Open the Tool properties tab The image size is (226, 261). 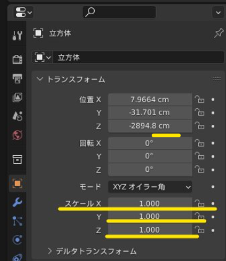[x=17, y=35]
